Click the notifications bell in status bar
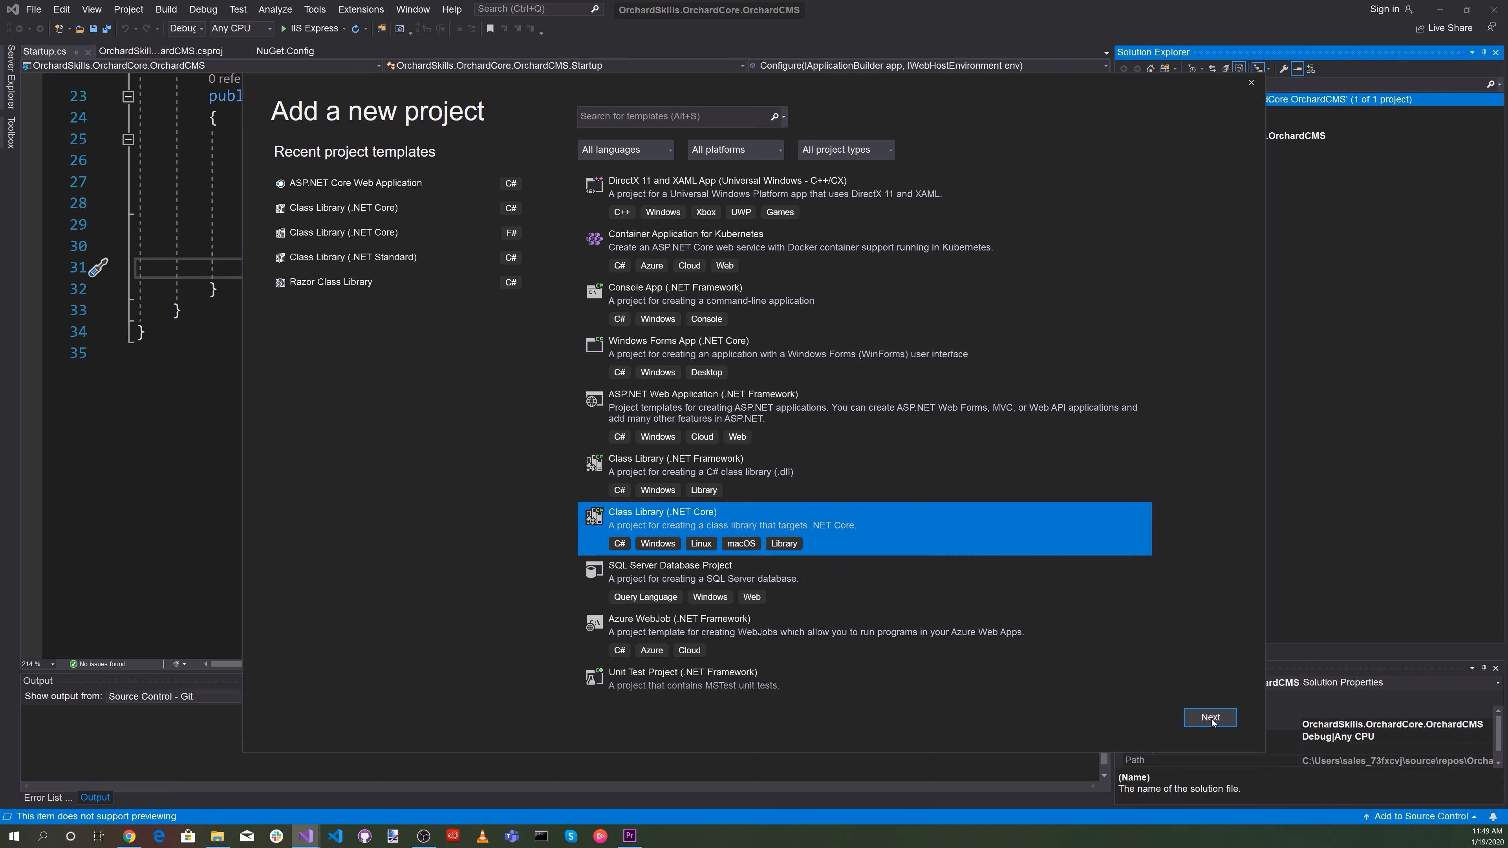 pos(1493,817)
